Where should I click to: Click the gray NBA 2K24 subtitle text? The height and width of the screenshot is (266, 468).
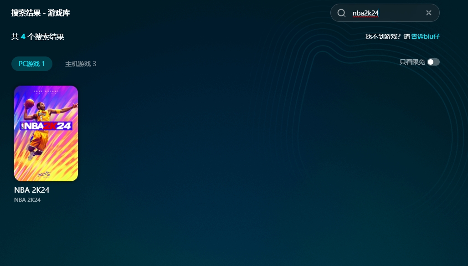tap(27, 200)
